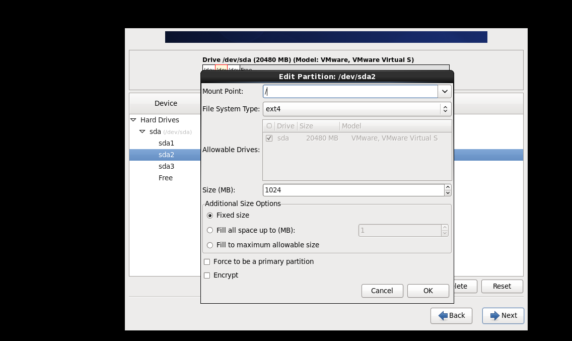The height and width of the screenshot is (341, 572).
Task: Enable Force to be a primary partition
Action: (207, 262)
